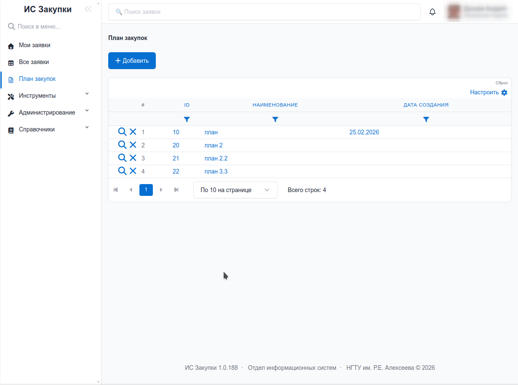Delete the план 2 row
The image size is (518, 385).
[x=133, y=145]
